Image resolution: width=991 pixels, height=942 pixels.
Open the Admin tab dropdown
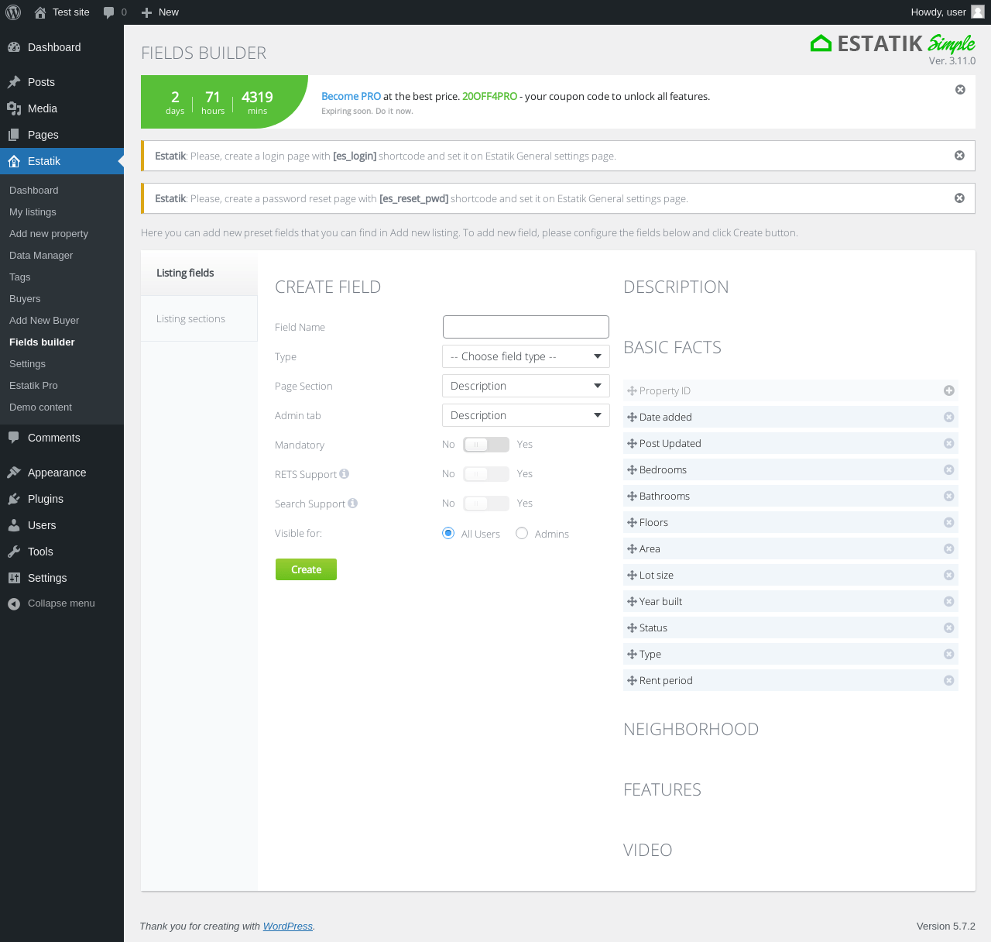(x=526, y=415)
